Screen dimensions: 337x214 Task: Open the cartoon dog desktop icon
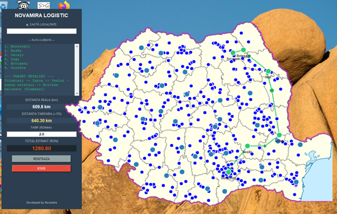[23, 5]
